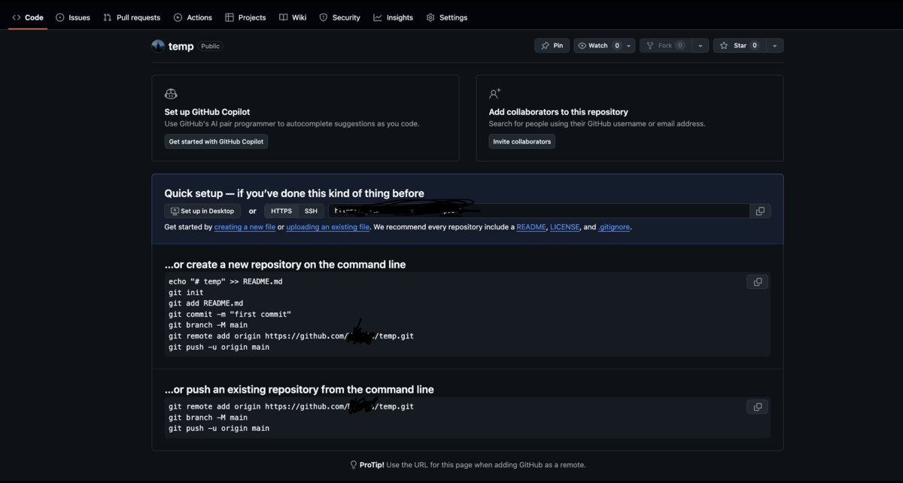Pin this repository

click(x=552, y=46)
